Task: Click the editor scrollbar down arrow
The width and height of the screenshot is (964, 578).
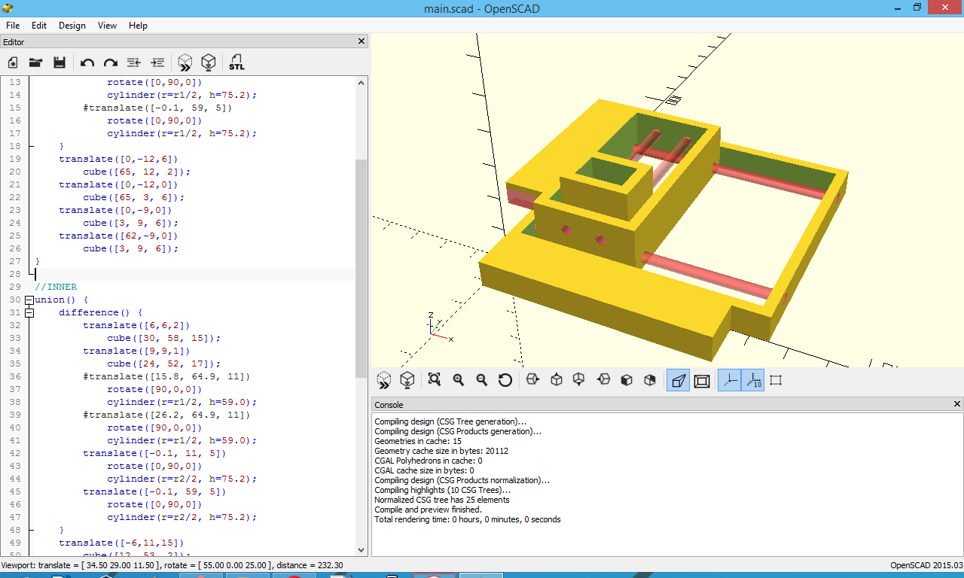Action: 361,550
